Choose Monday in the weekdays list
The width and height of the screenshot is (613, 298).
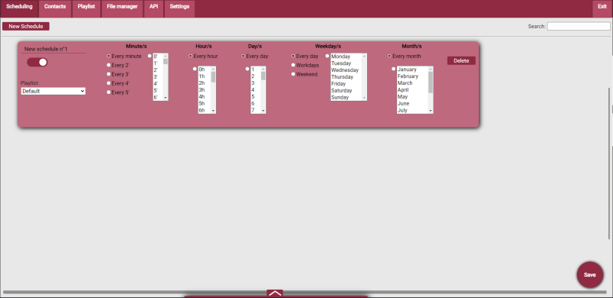[x=346, y=57]
